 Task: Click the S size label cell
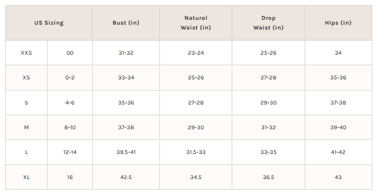tap(26, 102)
